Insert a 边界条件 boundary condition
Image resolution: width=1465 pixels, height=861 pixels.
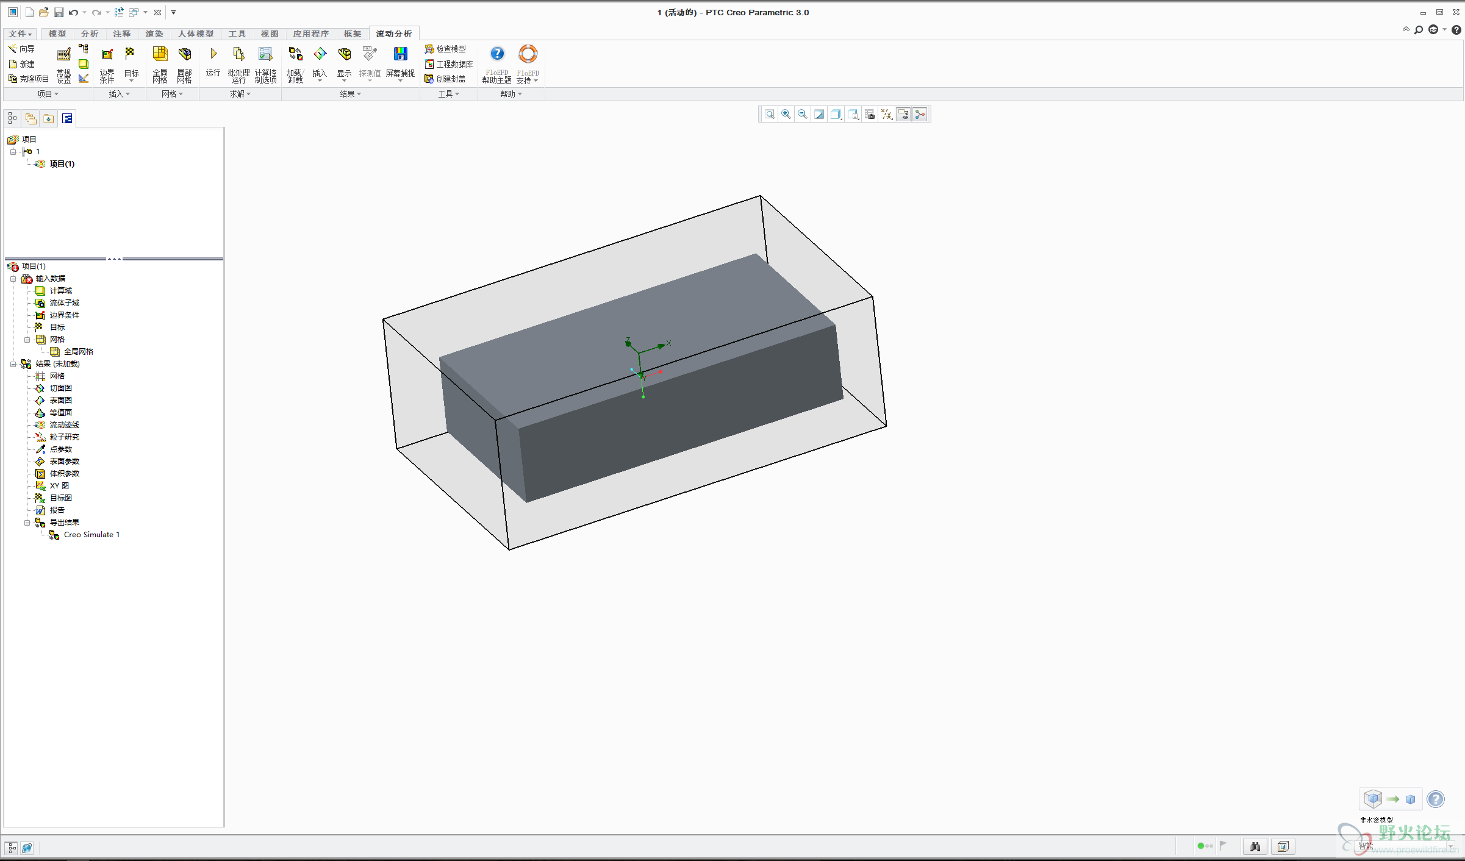coord(107,65)
